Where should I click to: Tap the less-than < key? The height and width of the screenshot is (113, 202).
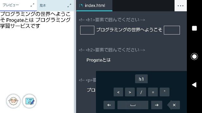(x=118, y=92)
